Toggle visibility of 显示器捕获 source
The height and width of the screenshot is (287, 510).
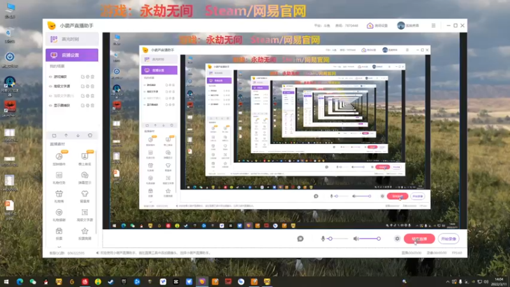coord(50,105)
